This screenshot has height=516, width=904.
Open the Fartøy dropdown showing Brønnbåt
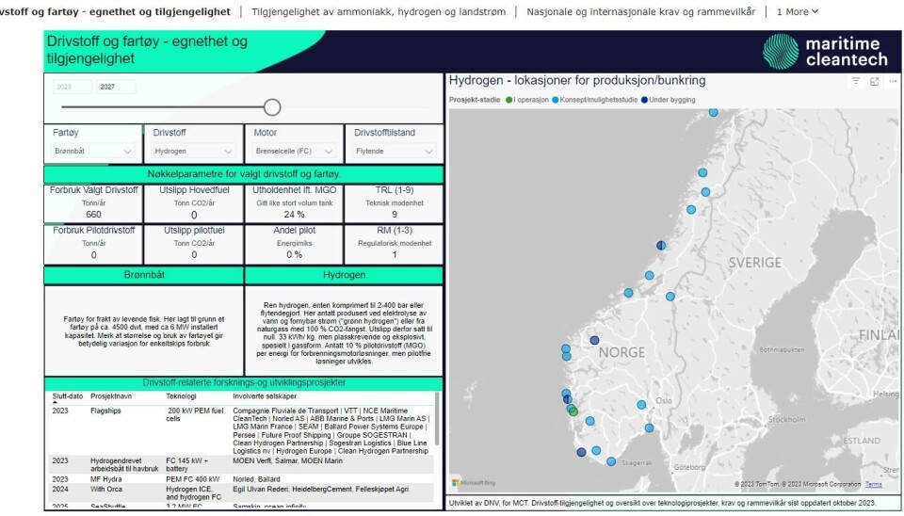pos(92,151)
